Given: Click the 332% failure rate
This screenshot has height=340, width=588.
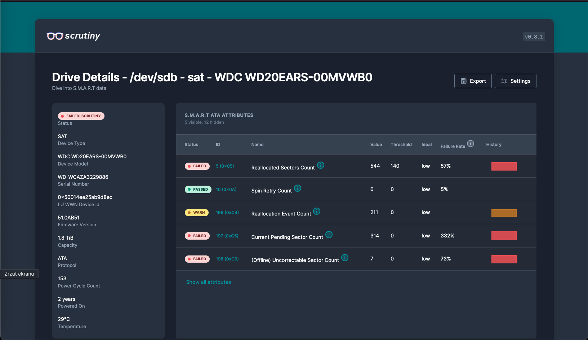Looking at the screenshot, I should (447, 236).
